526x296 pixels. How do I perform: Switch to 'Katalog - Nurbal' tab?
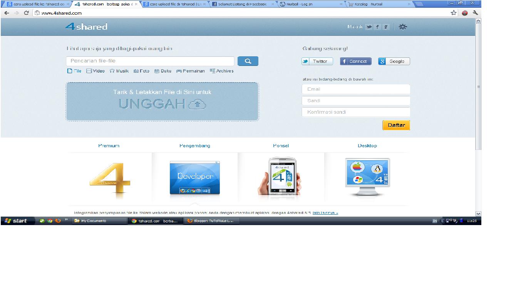coord(380,4)
